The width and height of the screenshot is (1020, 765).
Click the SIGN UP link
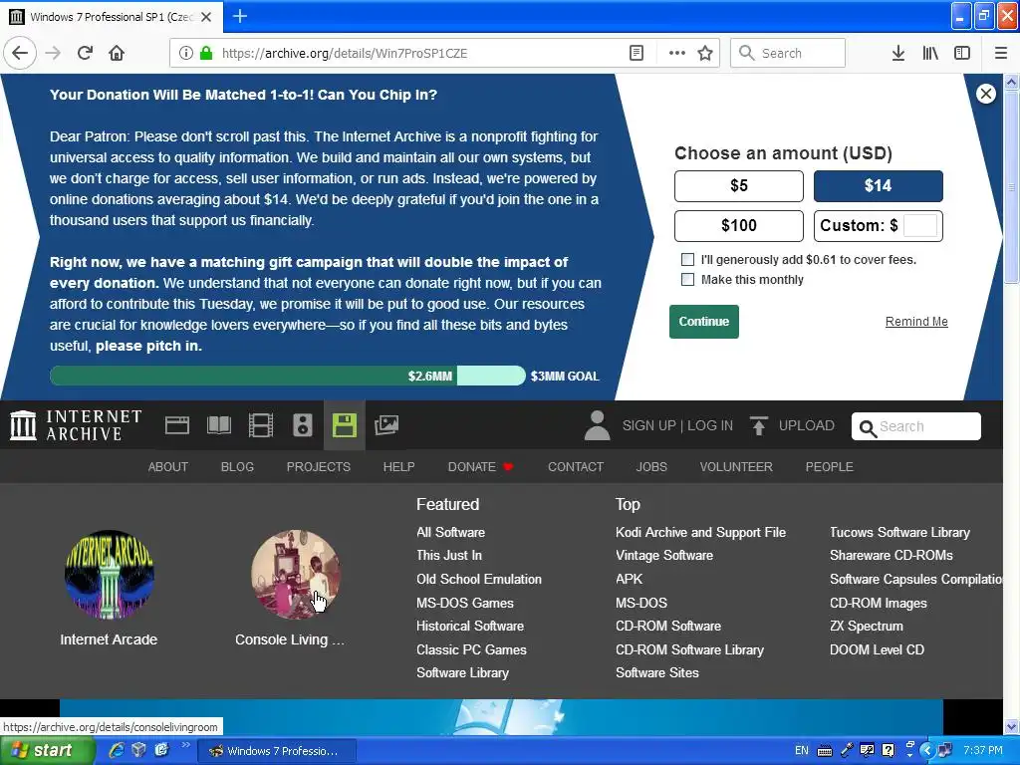[648, 425]
